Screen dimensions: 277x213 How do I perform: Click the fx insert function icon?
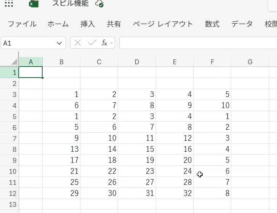click(x=104, y=43)
